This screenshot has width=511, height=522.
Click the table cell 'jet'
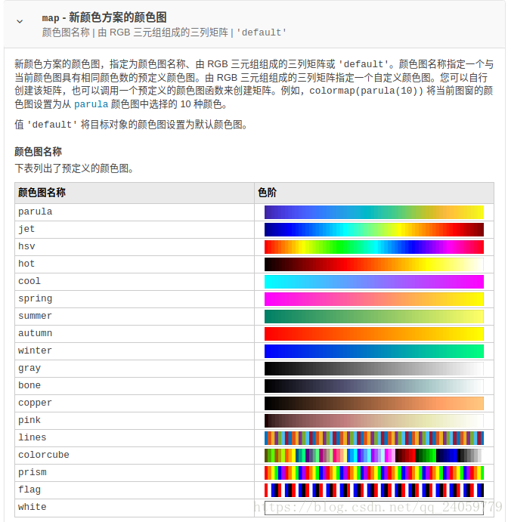pos(135,230)
